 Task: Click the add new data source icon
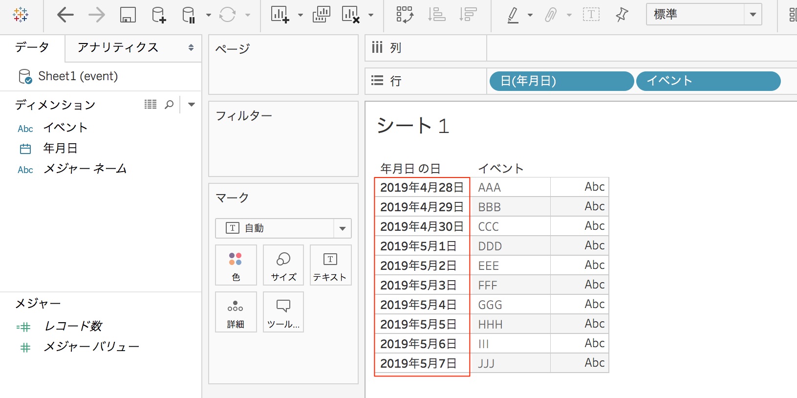point(158,15)
